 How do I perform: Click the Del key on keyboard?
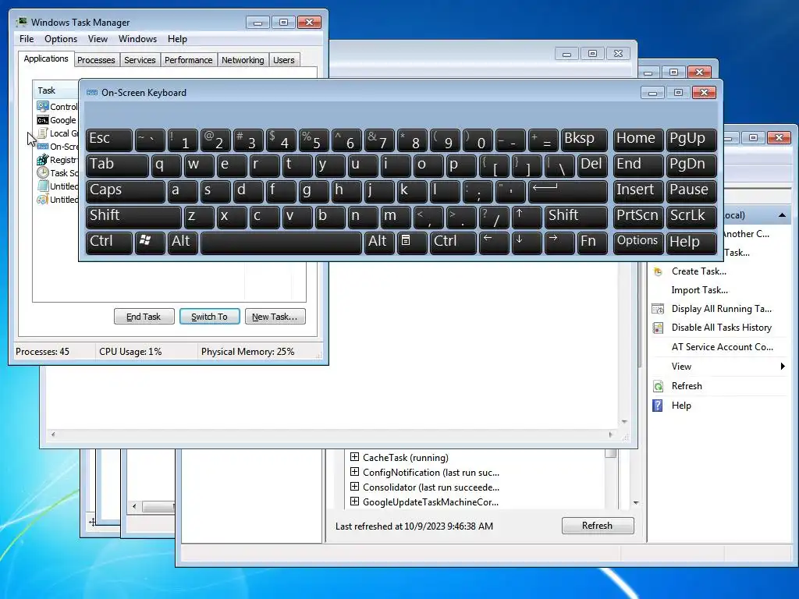pyautogui.click(x=592, y=165)
